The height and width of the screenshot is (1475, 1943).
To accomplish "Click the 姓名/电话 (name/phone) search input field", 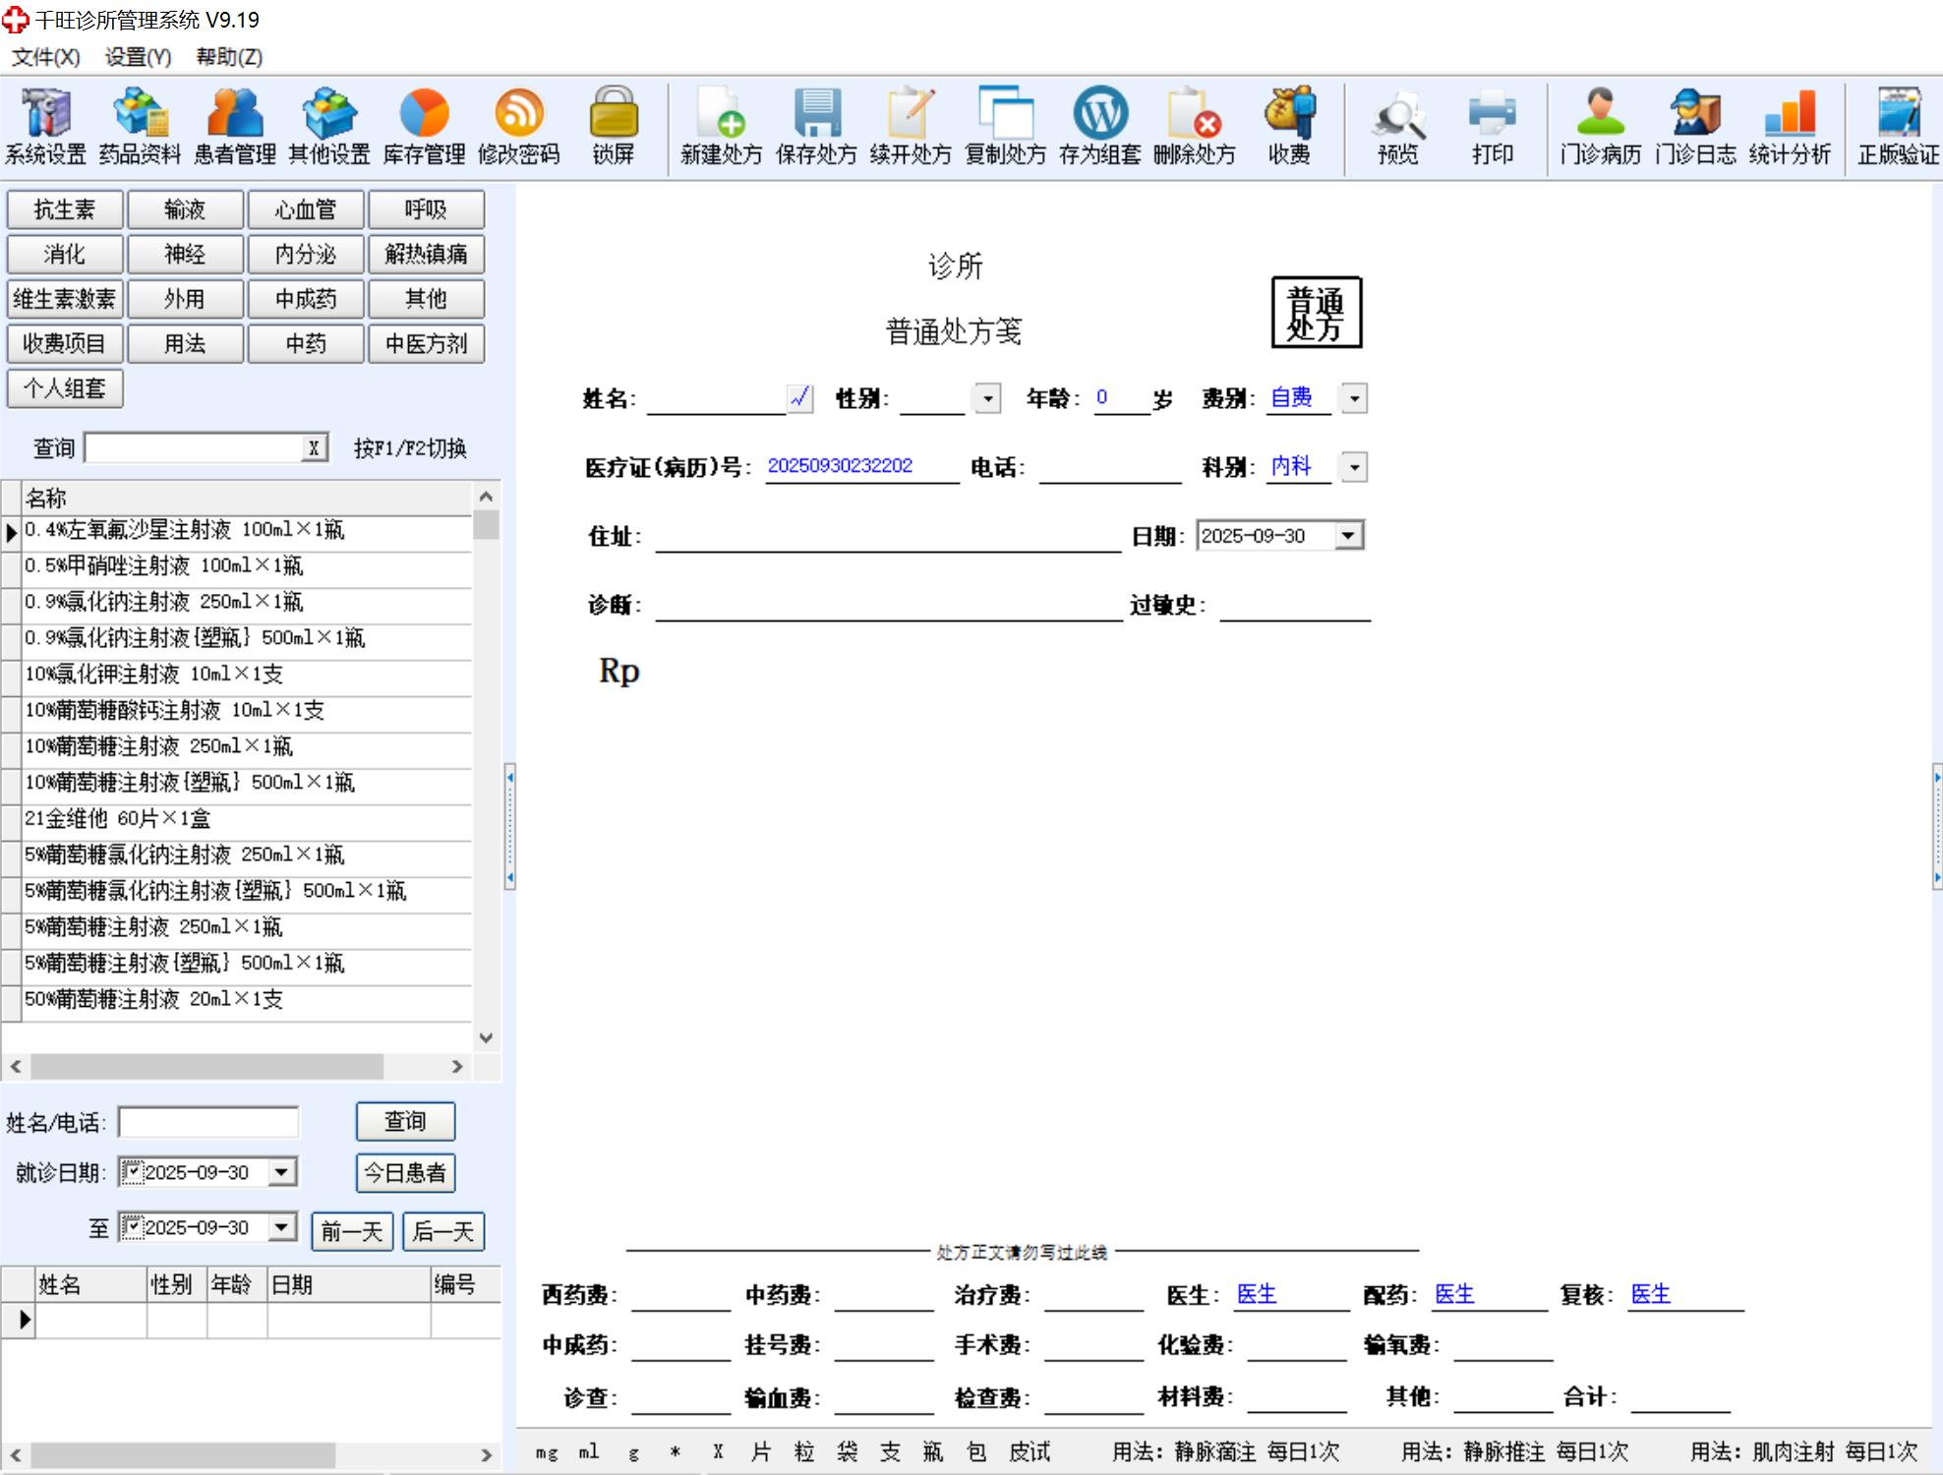I will coord(208,1122).
